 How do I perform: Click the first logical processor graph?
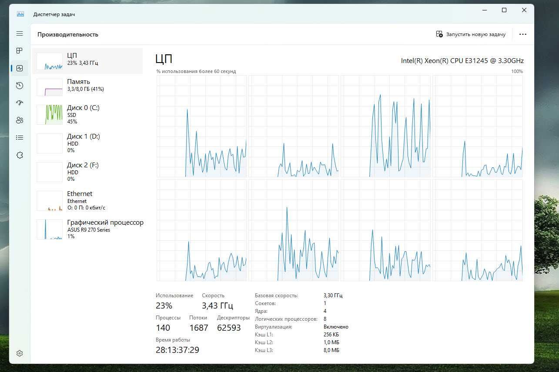[x=201, y=126]
